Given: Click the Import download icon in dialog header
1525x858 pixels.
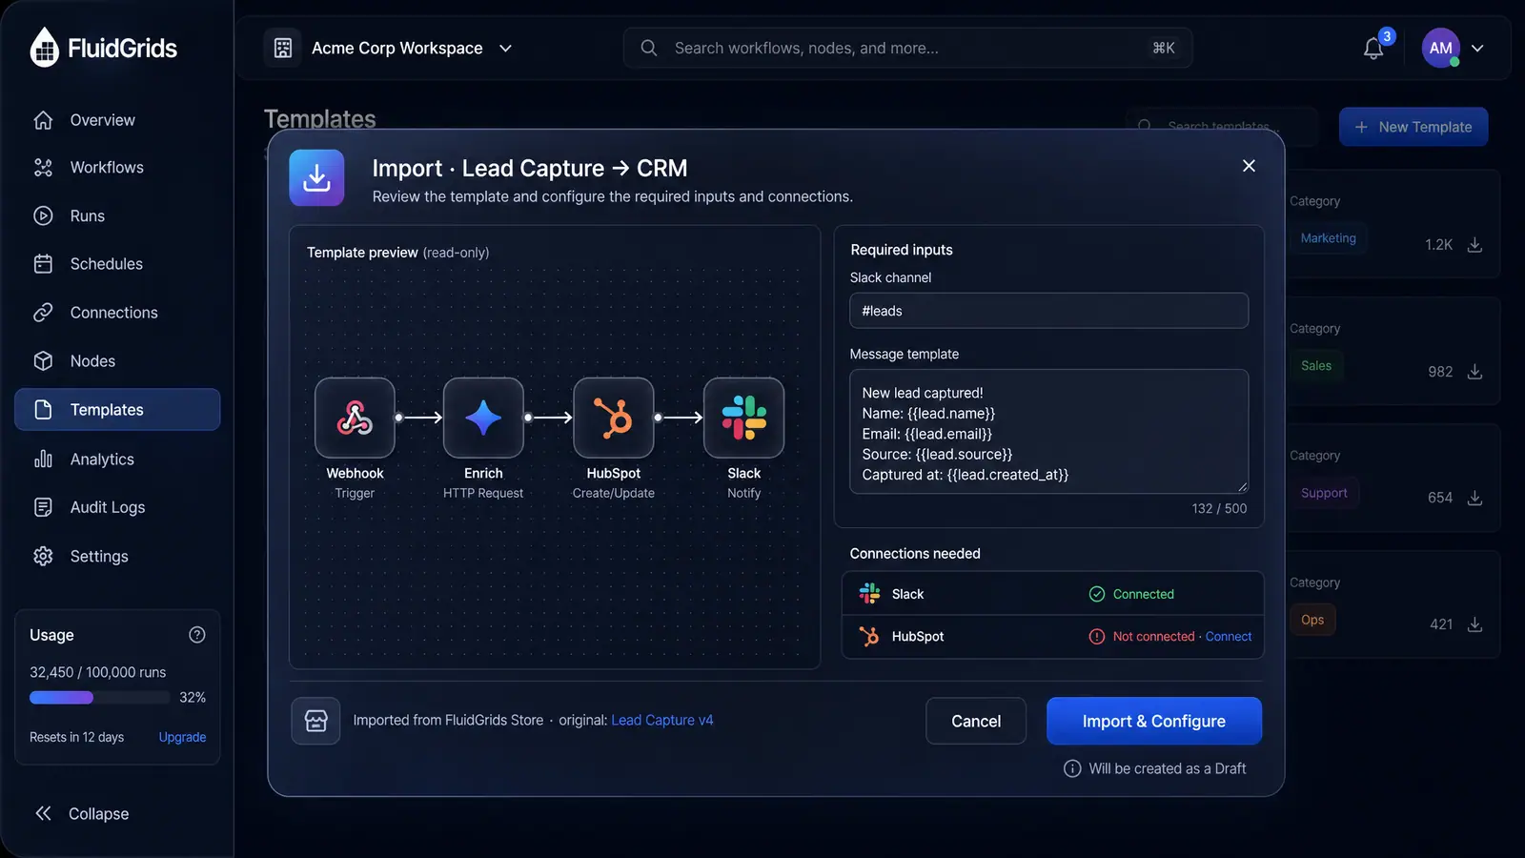Looking at the screenshot, I should tap(316, 177).
